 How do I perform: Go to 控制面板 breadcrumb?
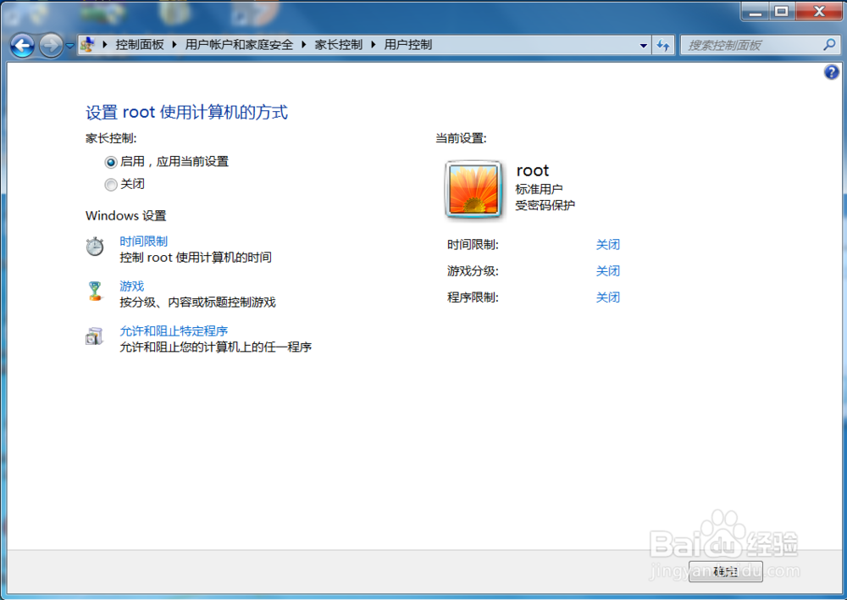coord(140,45)
